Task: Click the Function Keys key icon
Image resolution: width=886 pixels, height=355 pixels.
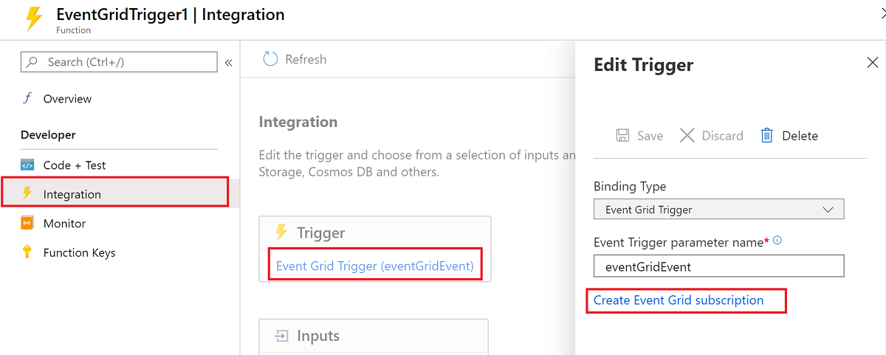Action: tap(27, 252)
